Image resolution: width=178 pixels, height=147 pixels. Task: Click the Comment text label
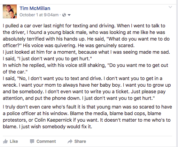coord(46,141)
